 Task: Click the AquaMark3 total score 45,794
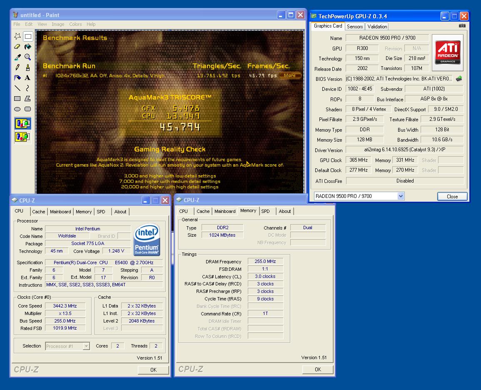point(180,127)
